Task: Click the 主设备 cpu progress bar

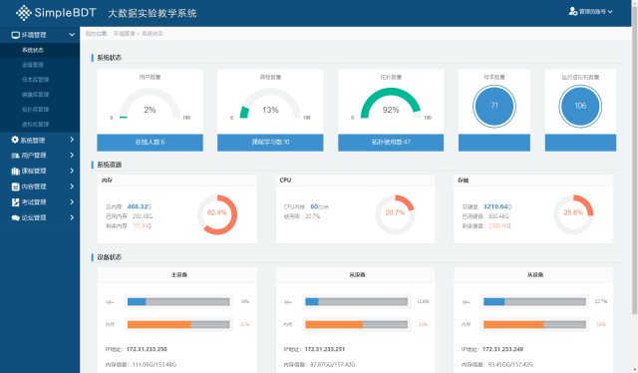Action: point(178,302)
